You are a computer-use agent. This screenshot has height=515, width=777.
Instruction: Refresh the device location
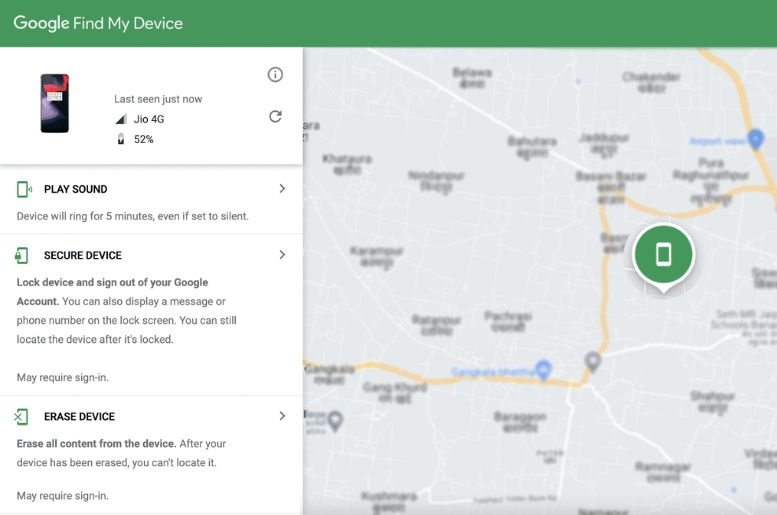coord(275,116)
